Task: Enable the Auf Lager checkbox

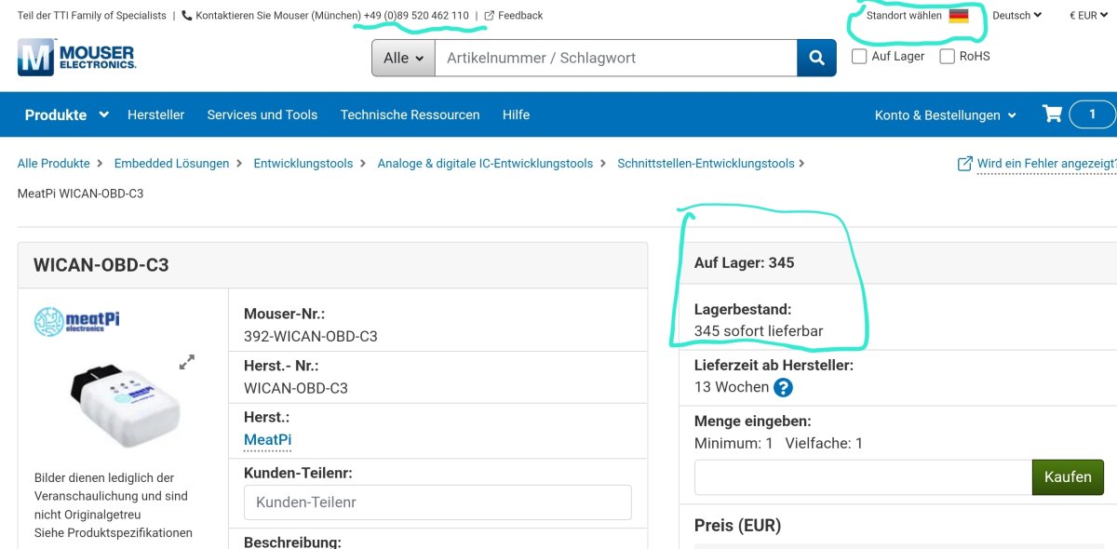Action: point(859,57)
